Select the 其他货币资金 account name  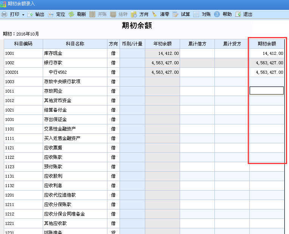point(57,101)
